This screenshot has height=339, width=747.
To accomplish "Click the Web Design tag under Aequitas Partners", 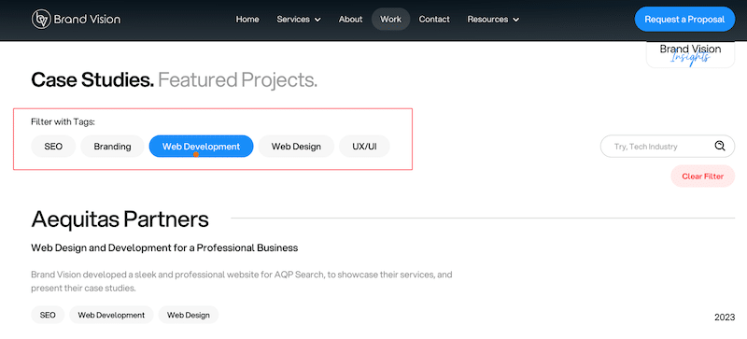I will click(x=189, y=315).
